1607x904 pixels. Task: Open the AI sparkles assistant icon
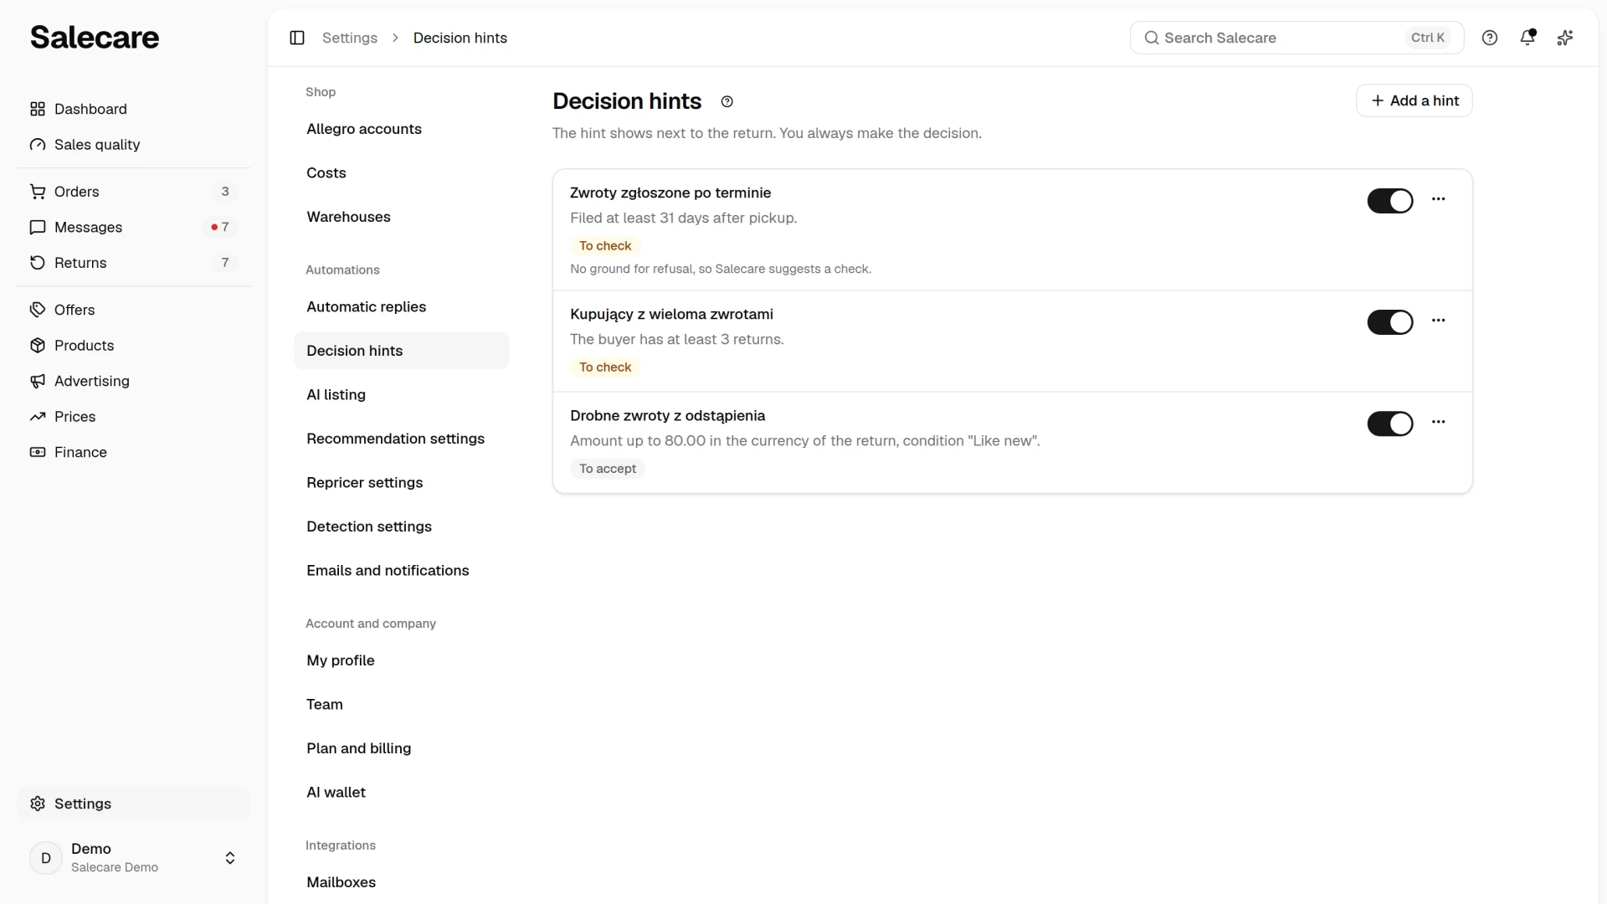point(1565,38)
